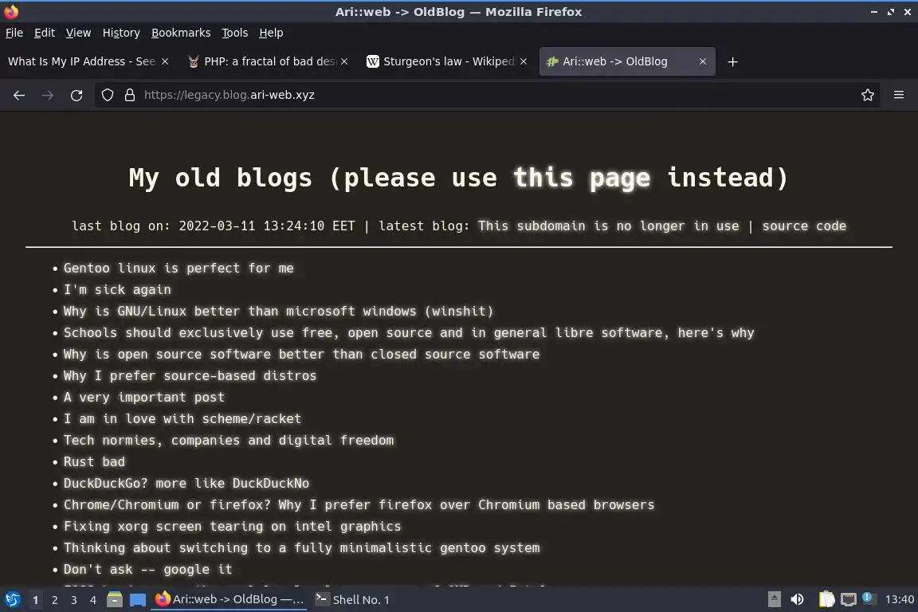Switch to 'Shell No. 1' taskbar window
Screen dimensions: 918x612
click(352, 600)
